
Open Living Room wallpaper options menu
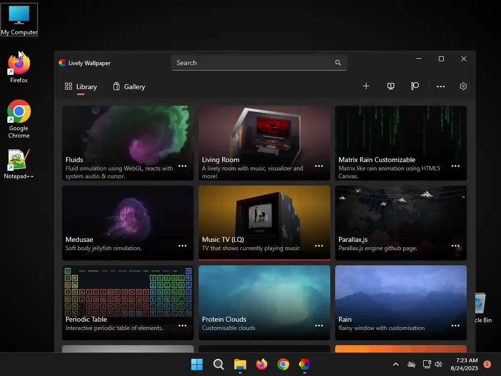[x=319, y=166]
